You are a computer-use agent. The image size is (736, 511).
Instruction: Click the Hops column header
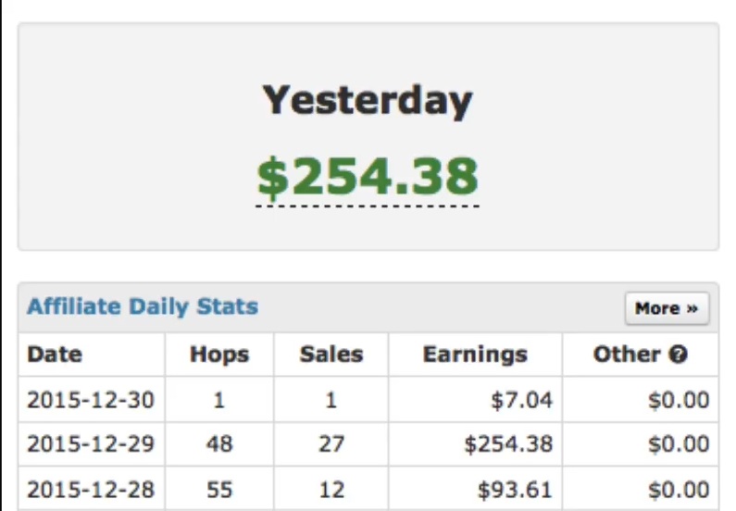tap(219, 355)
